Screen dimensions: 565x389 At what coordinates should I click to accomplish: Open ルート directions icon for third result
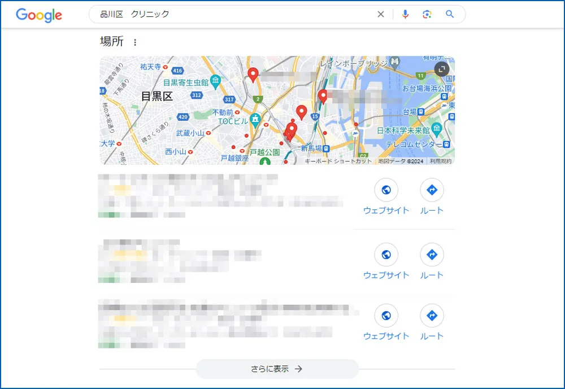point(432,316)
